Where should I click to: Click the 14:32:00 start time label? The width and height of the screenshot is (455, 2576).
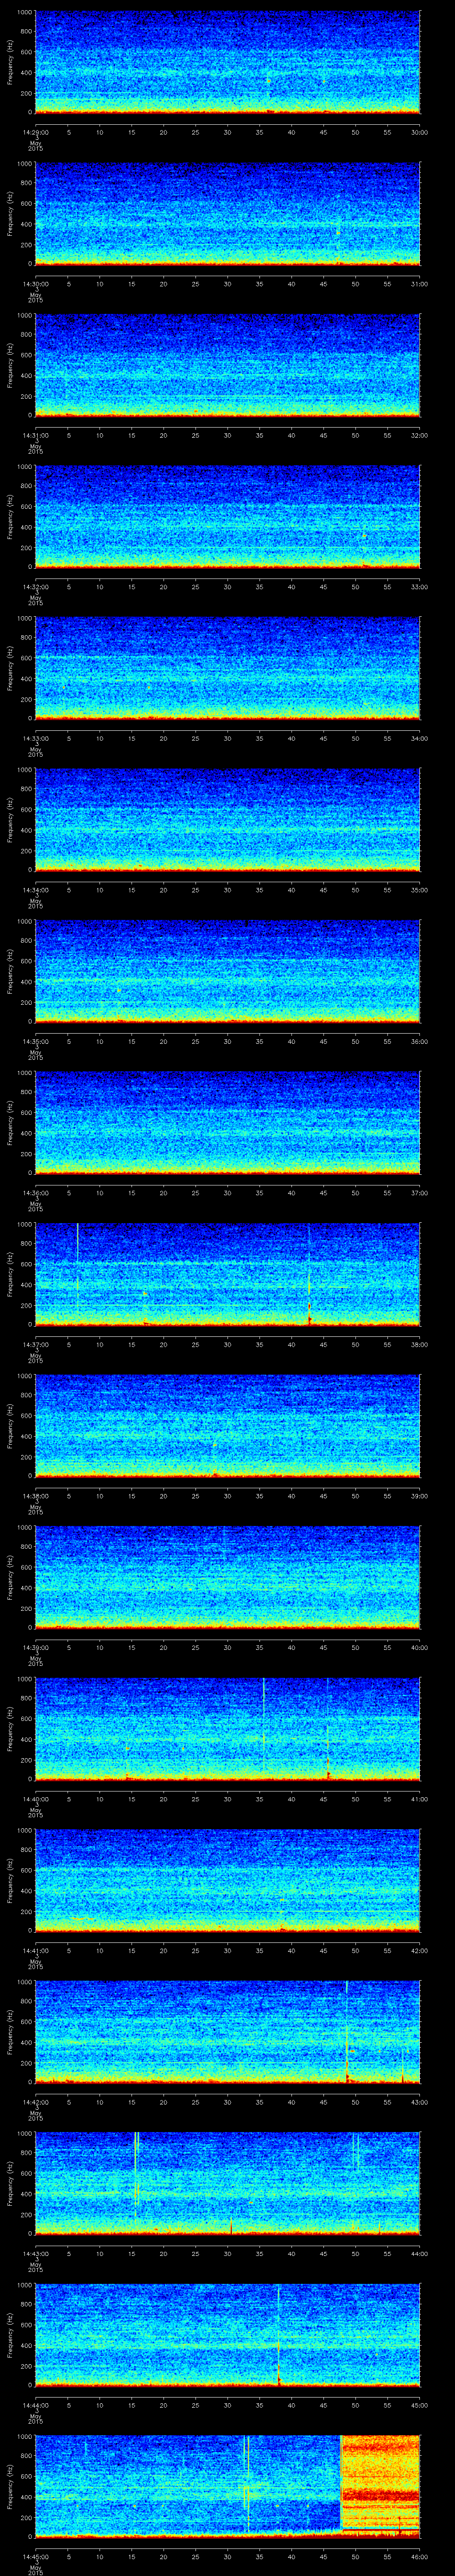(x=35, y=587)
